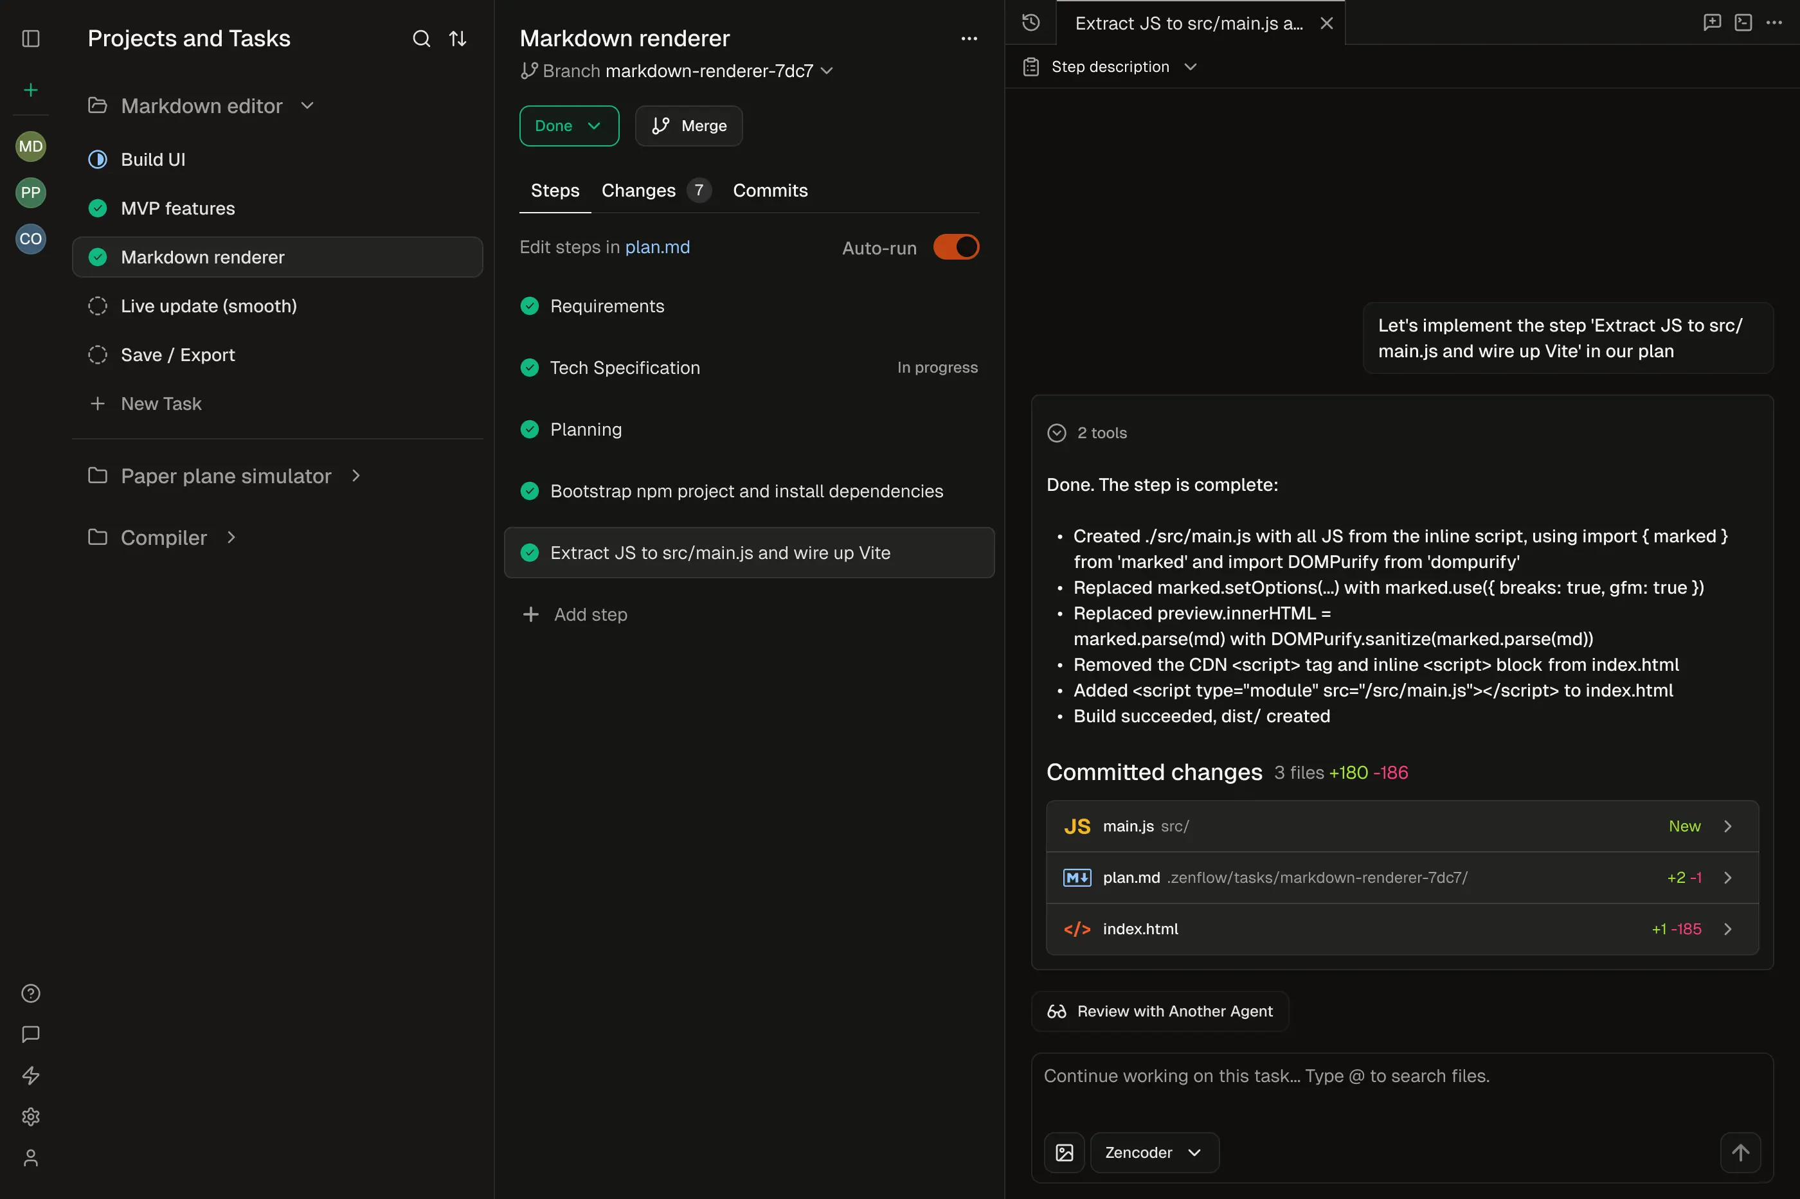1800x1199 pixels.
Task: Open task history with the clock icon
Action: [1031, 23]
